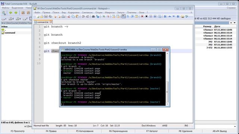
Task: Cut selection with the scissors icon
Action: (x=69, y=16)
